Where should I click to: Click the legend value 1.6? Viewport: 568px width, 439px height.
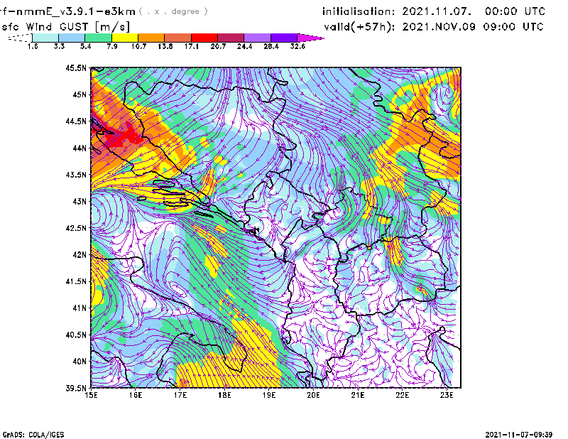(33, 46)
